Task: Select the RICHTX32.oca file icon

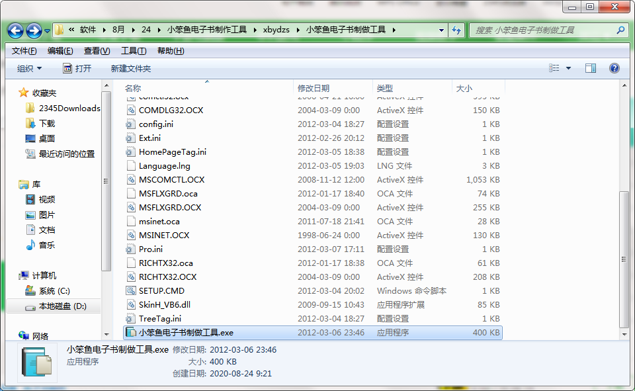Action: tap(131, 263)
